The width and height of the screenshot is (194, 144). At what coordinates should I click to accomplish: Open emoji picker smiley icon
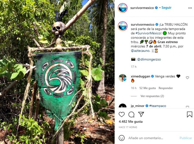pos(122,138)
